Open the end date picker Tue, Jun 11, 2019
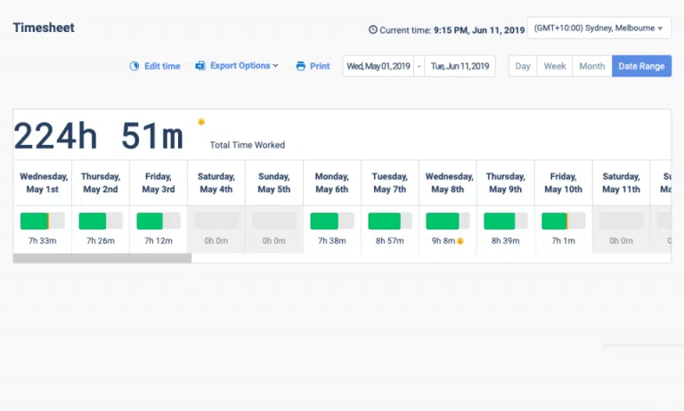 coord(460,66)
